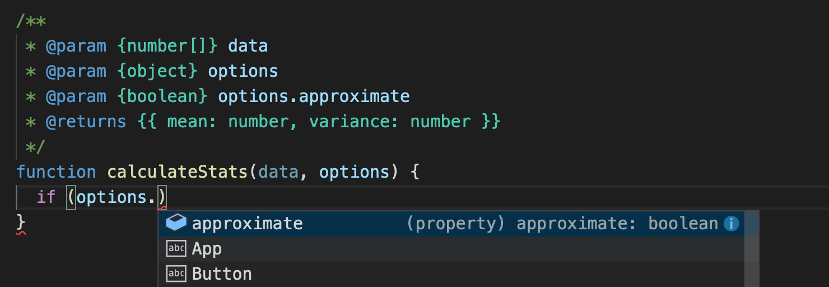Place cursor after options. in if statement
Viewport: 829px width, 287px height.
[x=158, y=197]
